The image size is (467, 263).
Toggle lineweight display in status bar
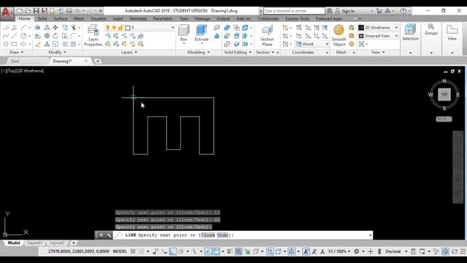click(230, 251)
